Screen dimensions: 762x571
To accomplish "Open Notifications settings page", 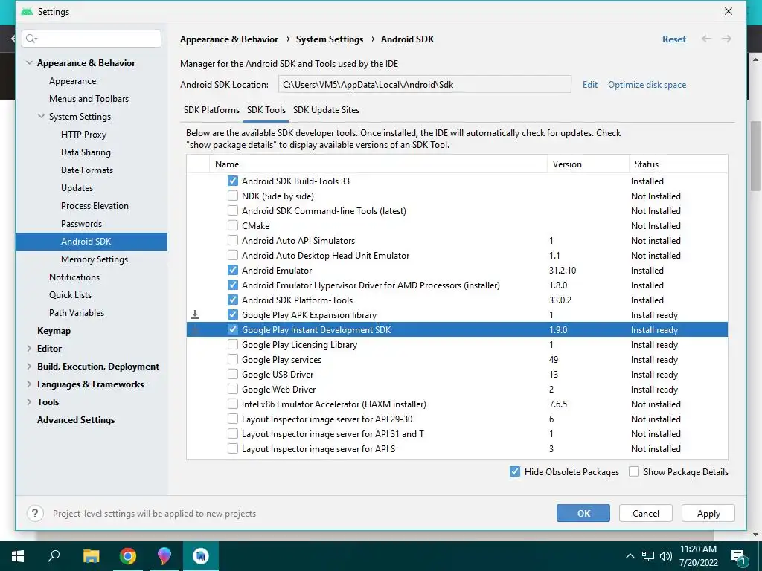I will [x=74, y=277].
